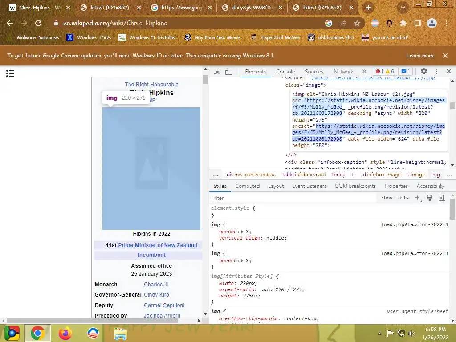Open Chrome three-dot menu

point(446,23)
